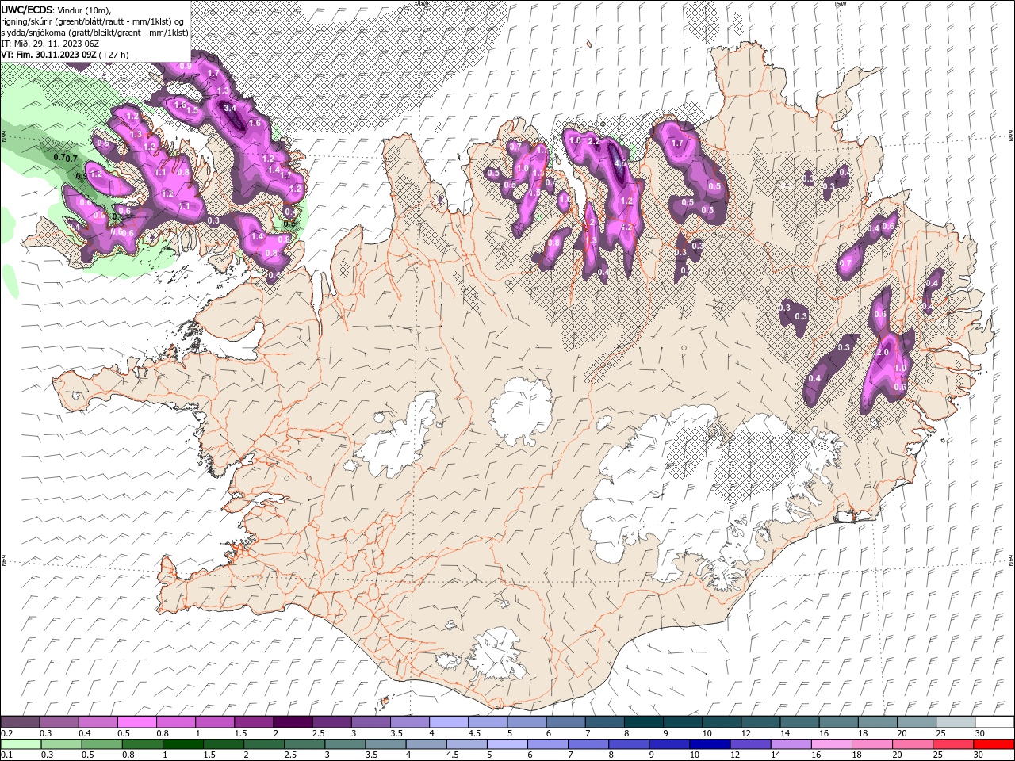This screenshot has height=761, width=1015.
Task: Pick lower legend swatch between 4.5 and 5
Action: coord(466,744)
